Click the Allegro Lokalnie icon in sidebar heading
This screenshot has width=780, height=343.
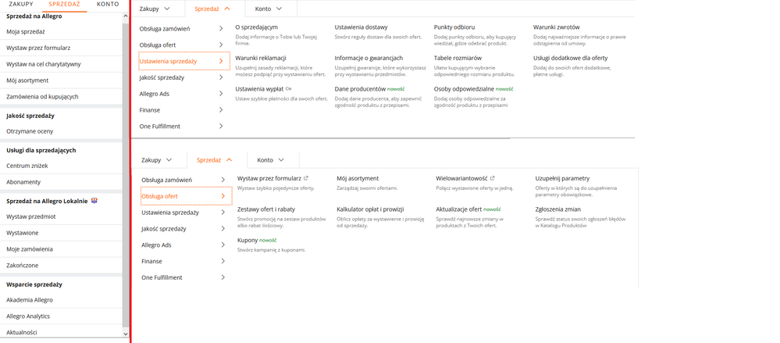pos(94,201)
